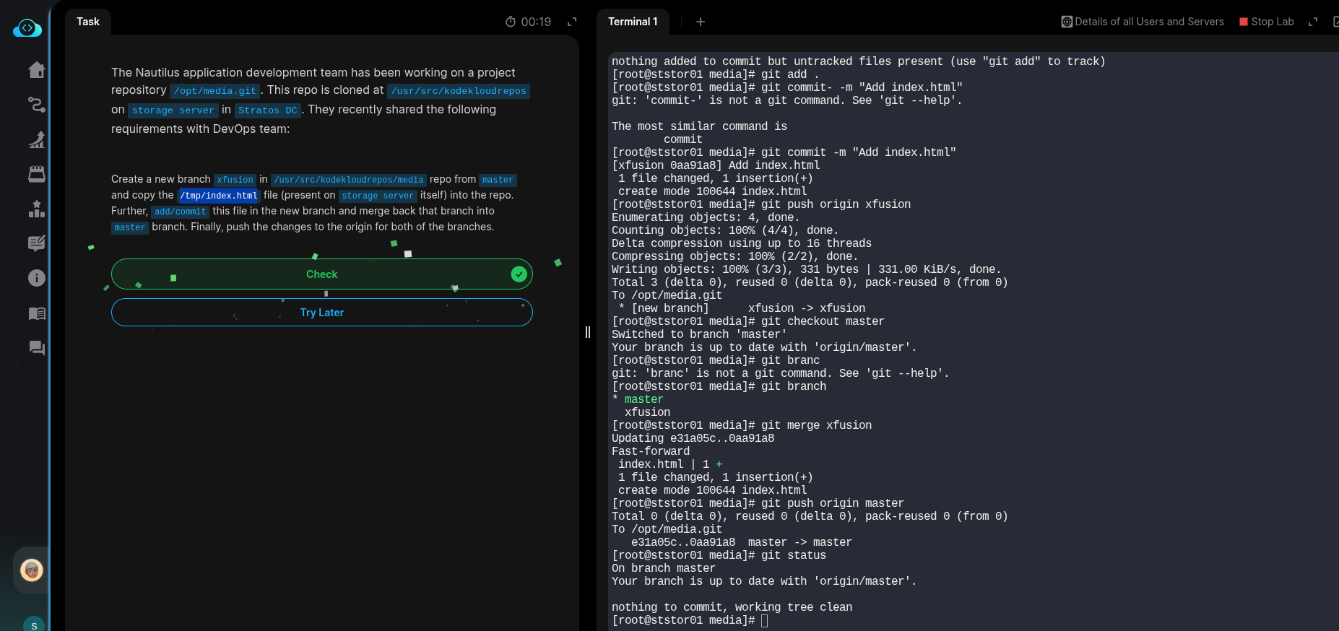Image resolution: width=1339 pixels, height=631 pixels.
Task: Click the add/commit code tag
Action: tap(181, 212)
